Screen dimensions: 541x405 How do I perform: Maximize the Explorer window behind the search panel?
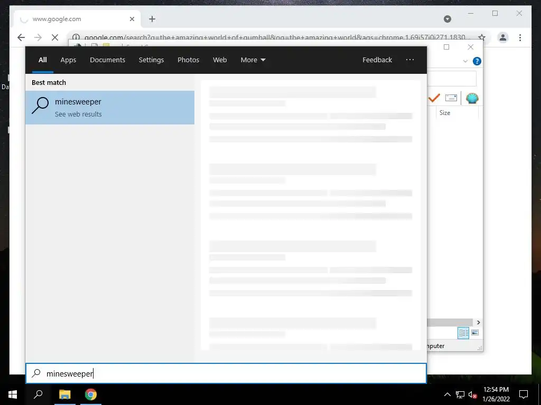click(446, 47)
